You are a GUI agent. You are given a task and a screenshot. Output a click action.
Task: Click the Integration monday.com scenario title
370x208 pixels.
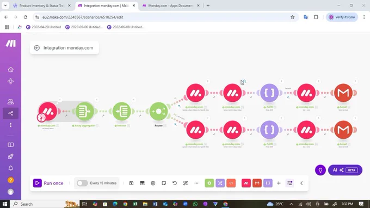68,48
